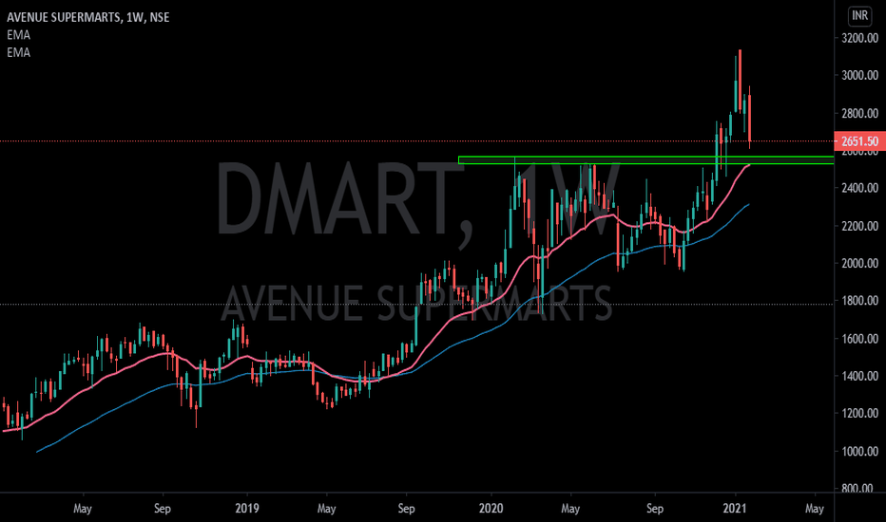
Task: Click the 2400.00 price axis label
Action: 859,188
